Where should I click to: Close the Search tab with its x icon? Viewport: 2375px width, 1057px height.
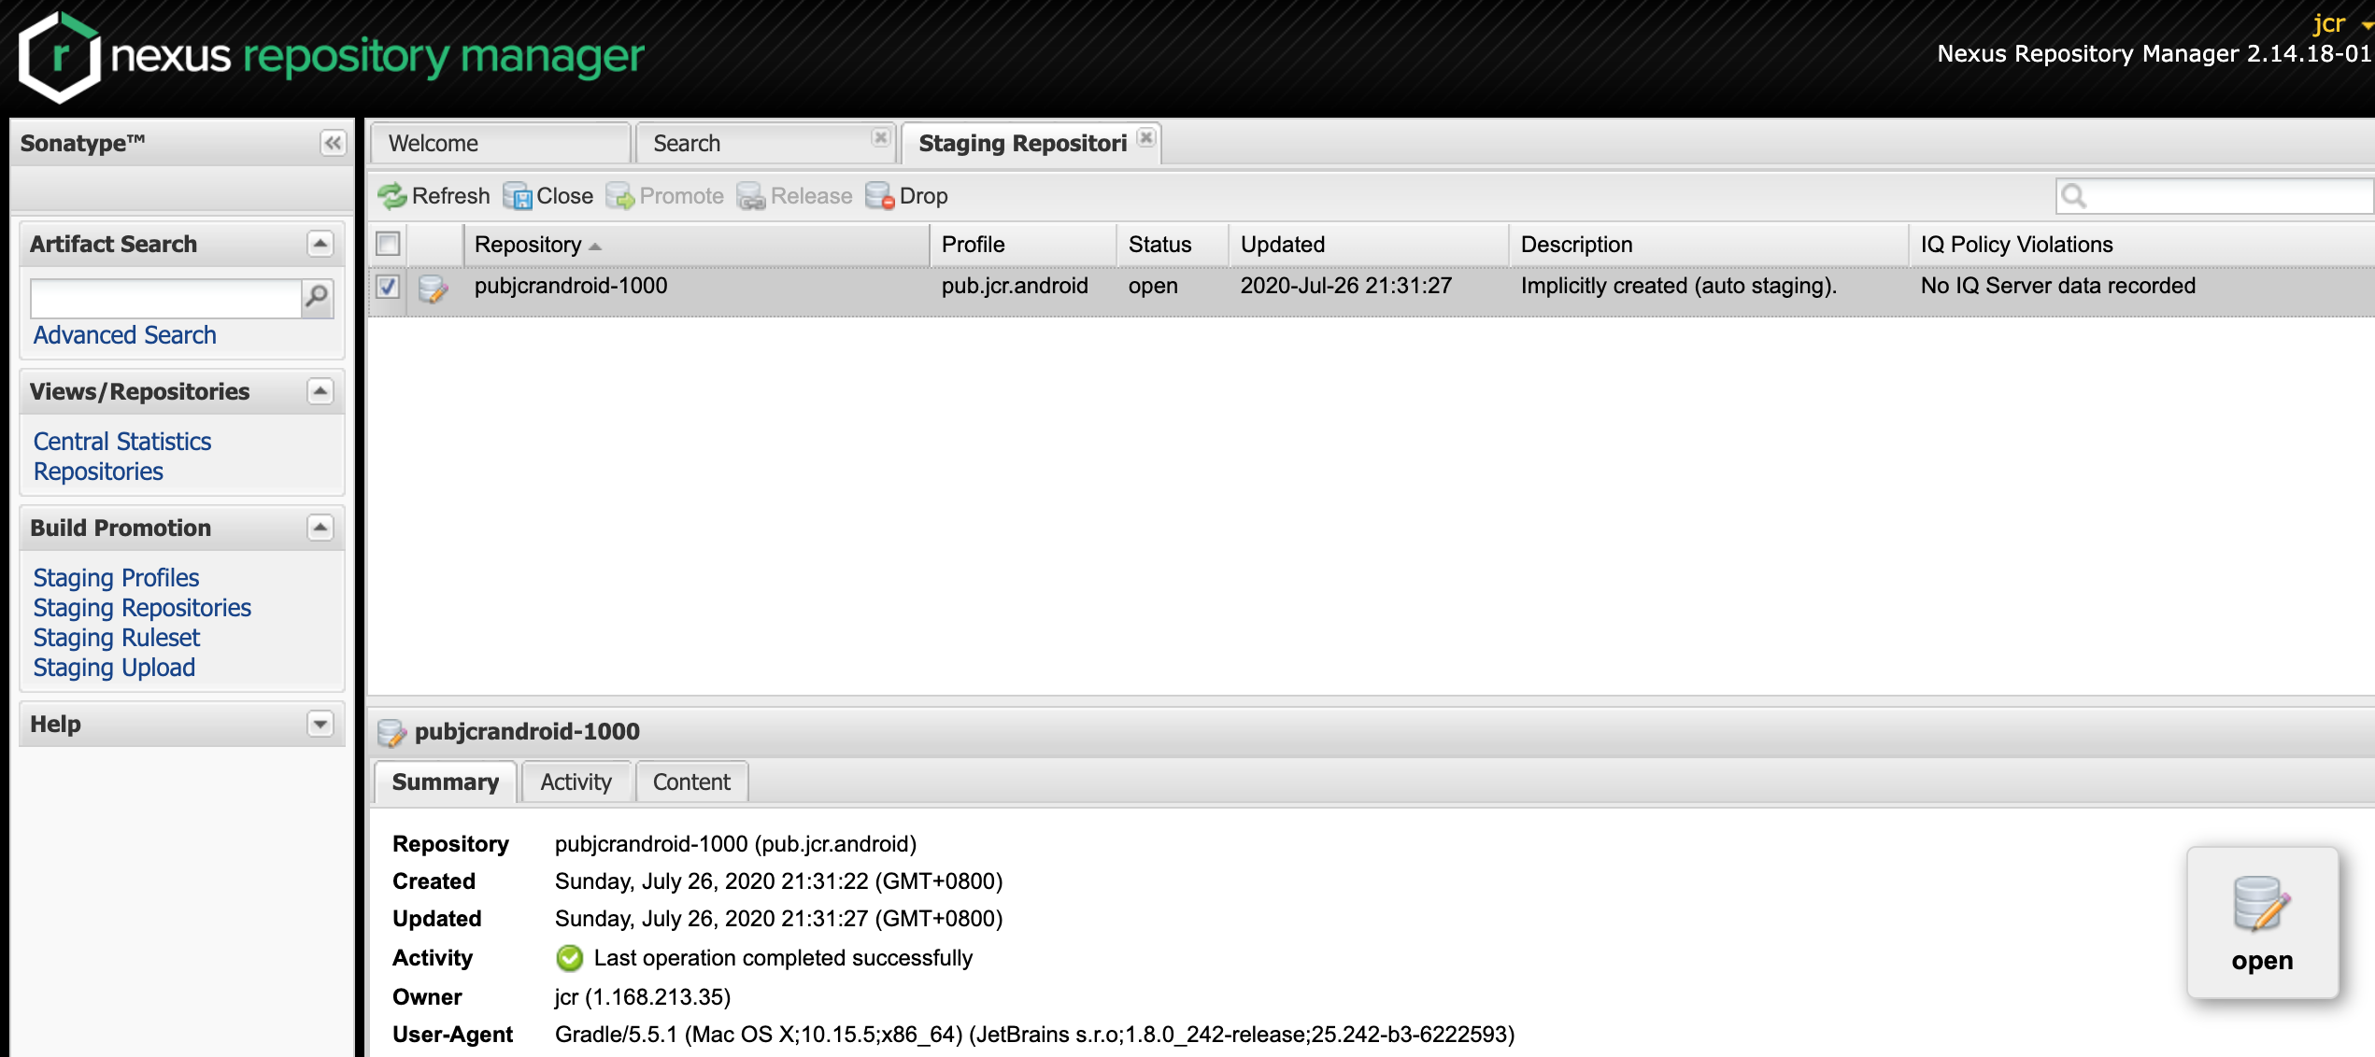[880, 137]
